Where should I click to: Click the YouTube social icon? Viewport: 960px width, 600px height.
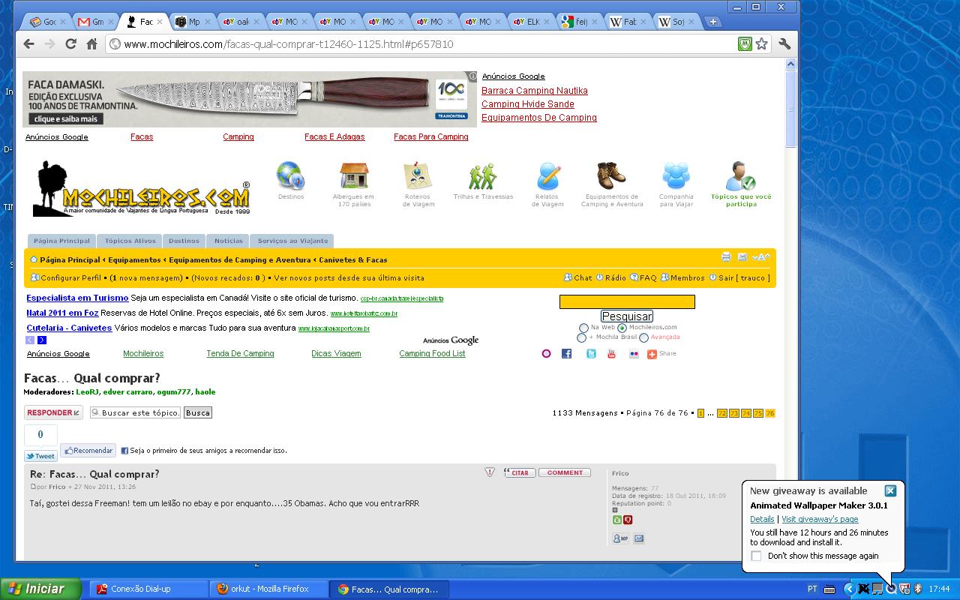(x=611, y=354)
